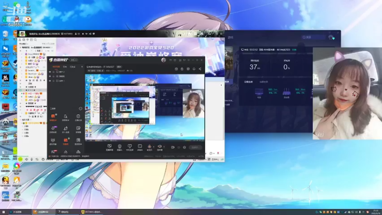Lock the top source row in source list

tap(53, 72)
